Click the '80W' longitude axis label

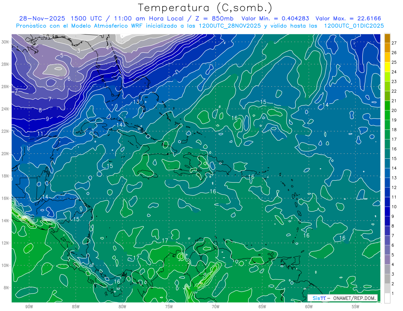[x=122, y=307]
